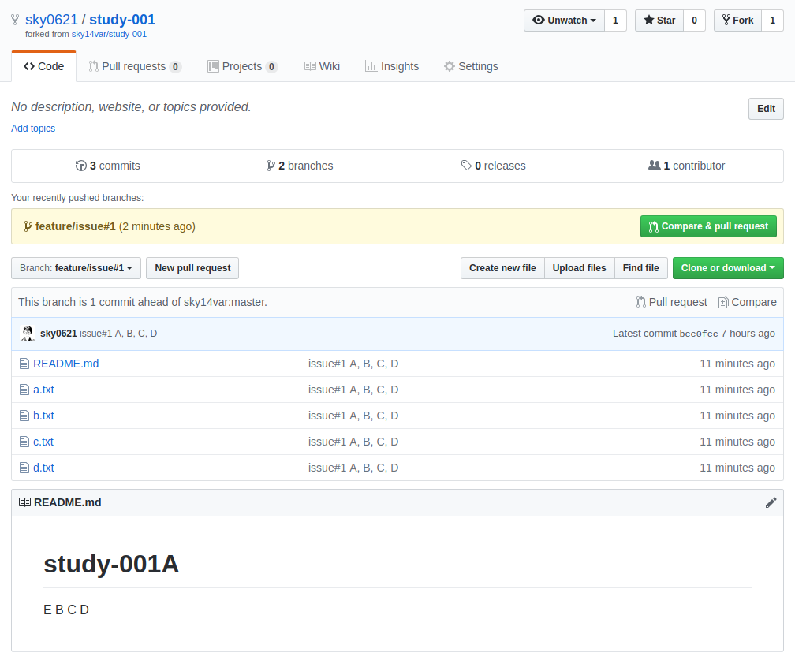This screenshot has width=795, height=660.
Task: Click the watchers count next to Unwatch
Action: [615, 21]
